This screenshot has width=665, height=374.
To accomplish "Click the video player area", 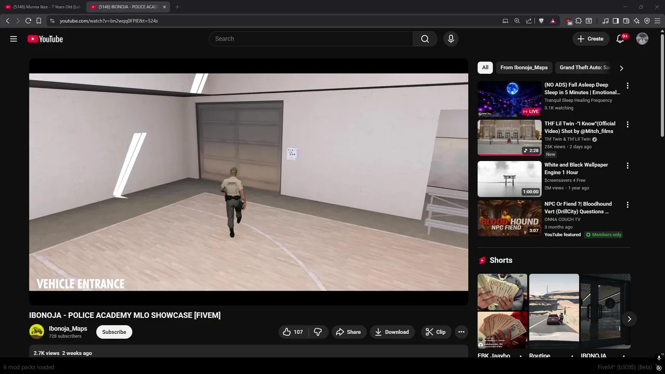I will tap(248, 182).
